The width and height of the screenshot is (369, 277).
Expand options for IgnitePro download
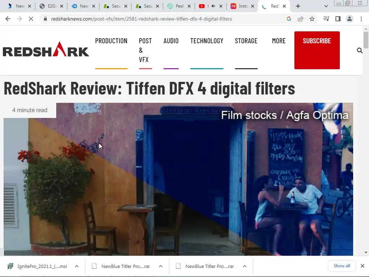(x=77, y=266)
